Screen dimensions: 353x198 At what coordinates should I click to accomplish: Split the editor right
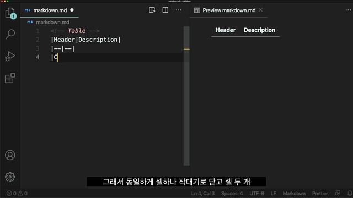(x=165, y=10)
